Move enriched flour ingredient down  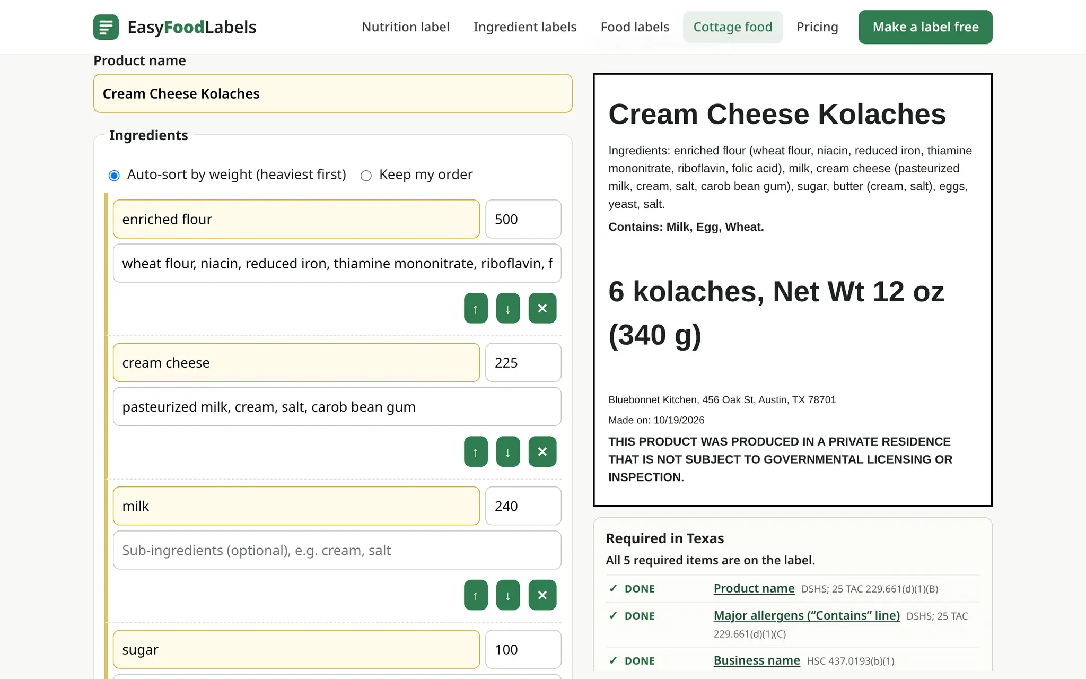pos(508,308)
